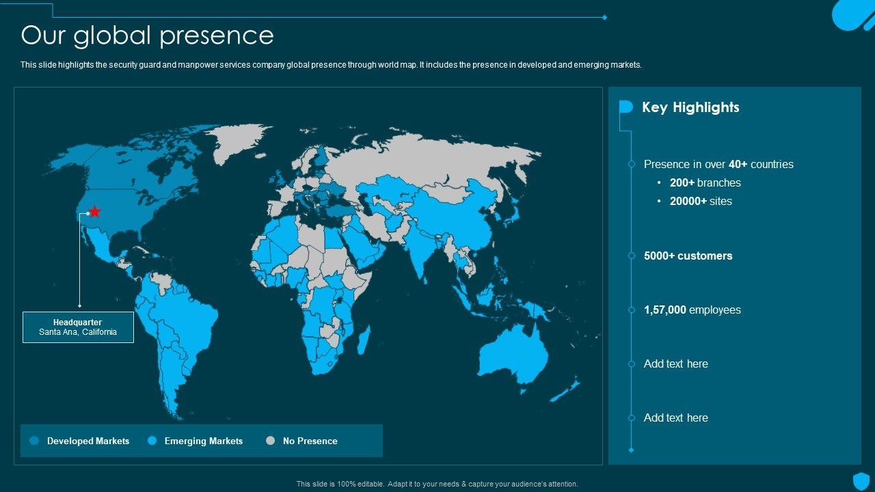
Task: Click the last Add text here placeholder
Action: (675, 418)
